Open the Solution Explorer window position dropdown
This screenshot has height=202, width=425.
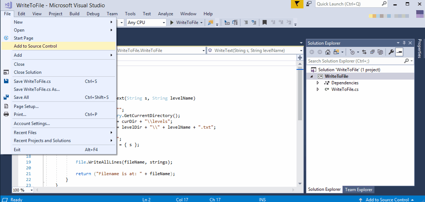(x=398, y=43)
